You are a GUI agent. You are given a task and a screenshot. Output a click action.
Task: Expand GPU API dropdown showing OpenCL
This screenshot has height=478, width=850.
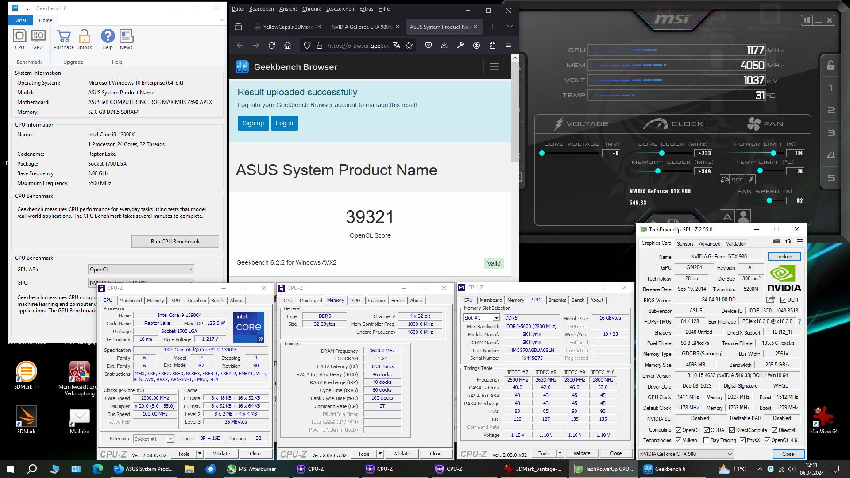(141, 269)
